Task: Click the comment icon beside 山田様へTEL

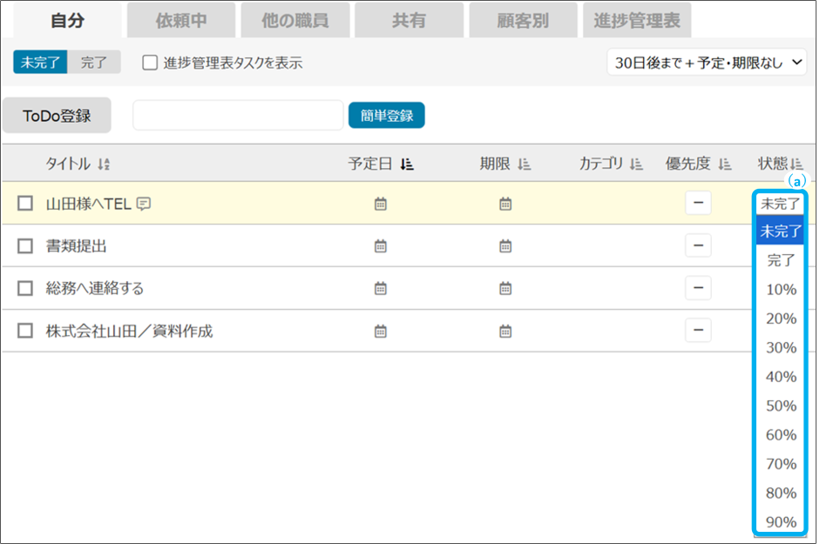Action: (144, 205)
